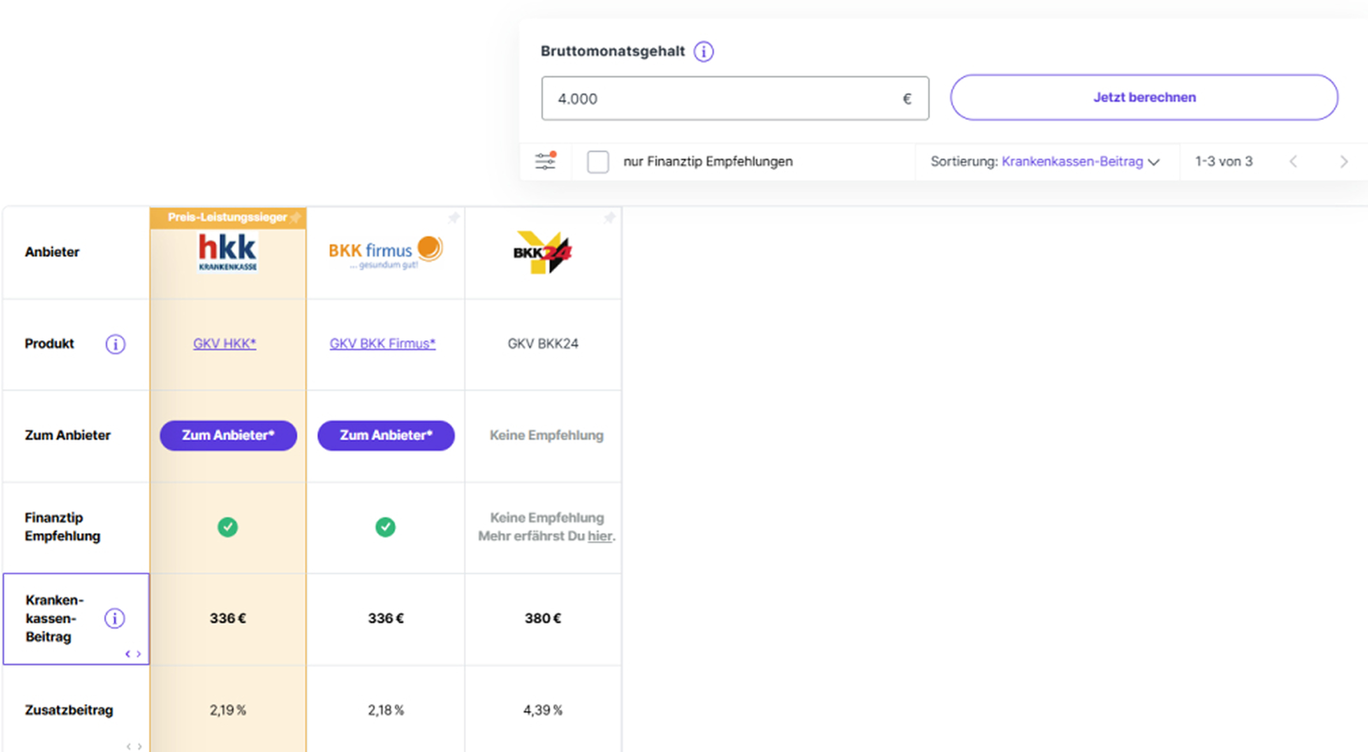The image size is (1368, 752).
Task: Pin the BKK firmus column
Action: [x=454, y=218]
